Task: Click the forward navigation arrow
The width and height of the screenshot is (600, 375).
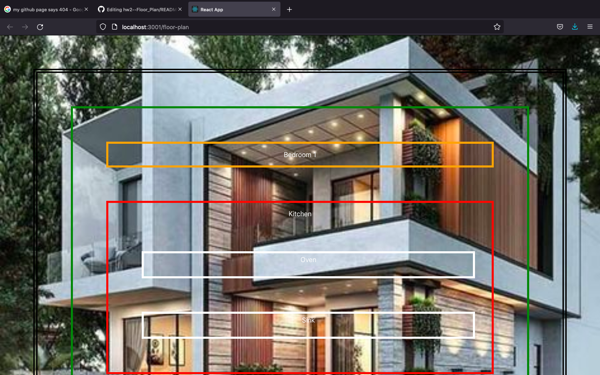Action: point(25,27)
